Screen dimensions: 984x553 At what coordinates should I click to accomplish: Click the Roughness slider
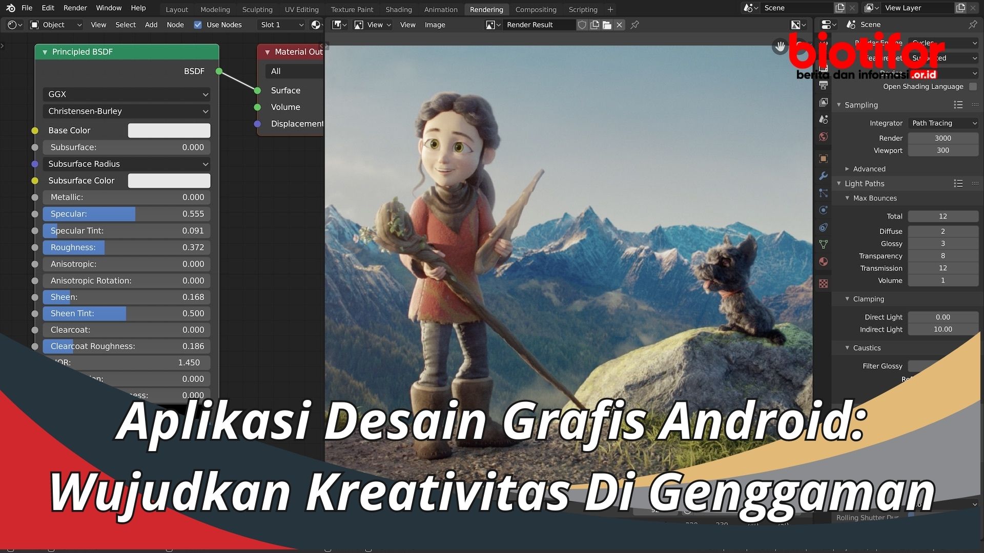click(x=127, y=247)
